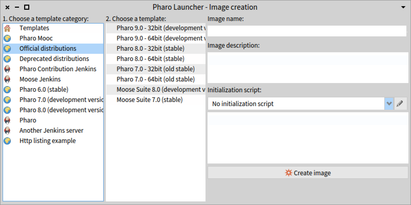Viewport: 411px width, 205px height.
Task: Choose template Pharo 7.0 - 64bit (old stable)
Action: click(x=156, y=79)
